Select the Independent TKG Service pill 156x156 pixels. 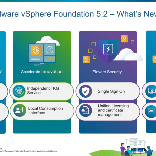pyautogui.click(x=42, y=91)
